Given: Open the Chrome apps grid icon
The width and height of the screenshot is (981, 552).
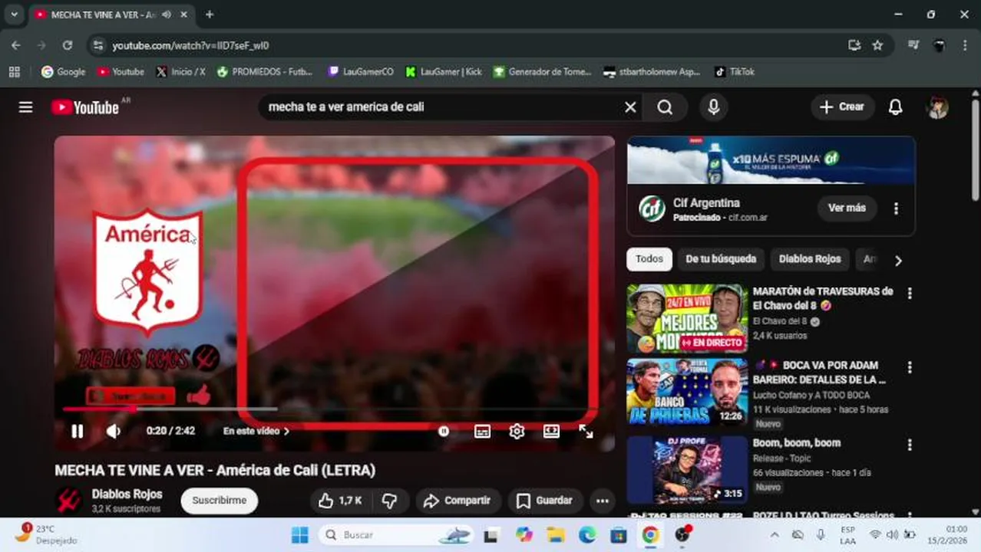Looking at the screenshot, I should [14, 72].
